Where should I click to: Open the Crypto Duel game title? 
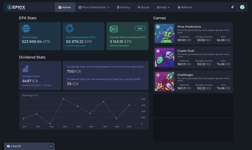[x=186, y=51]
